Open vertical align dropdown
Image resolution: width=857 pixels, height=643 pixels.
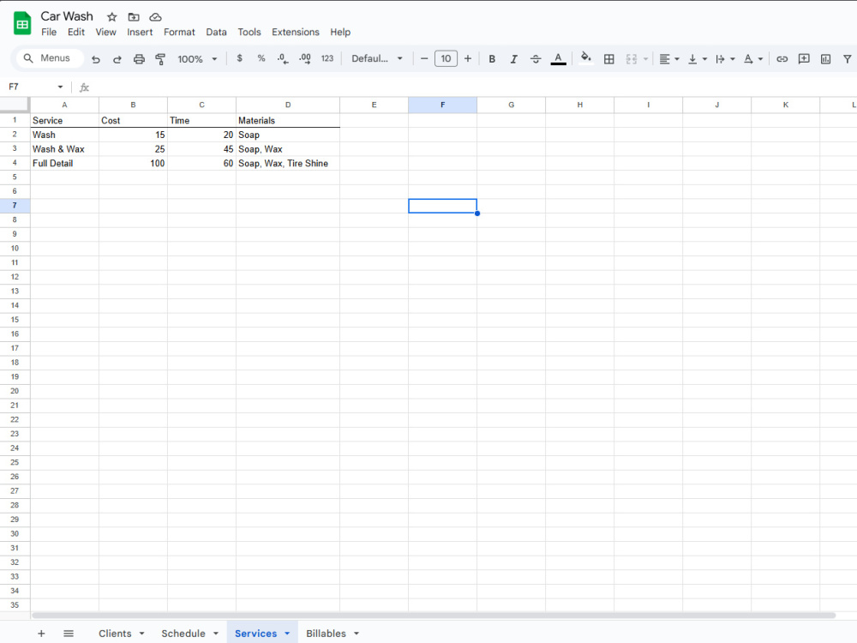[x=698, y=59]
